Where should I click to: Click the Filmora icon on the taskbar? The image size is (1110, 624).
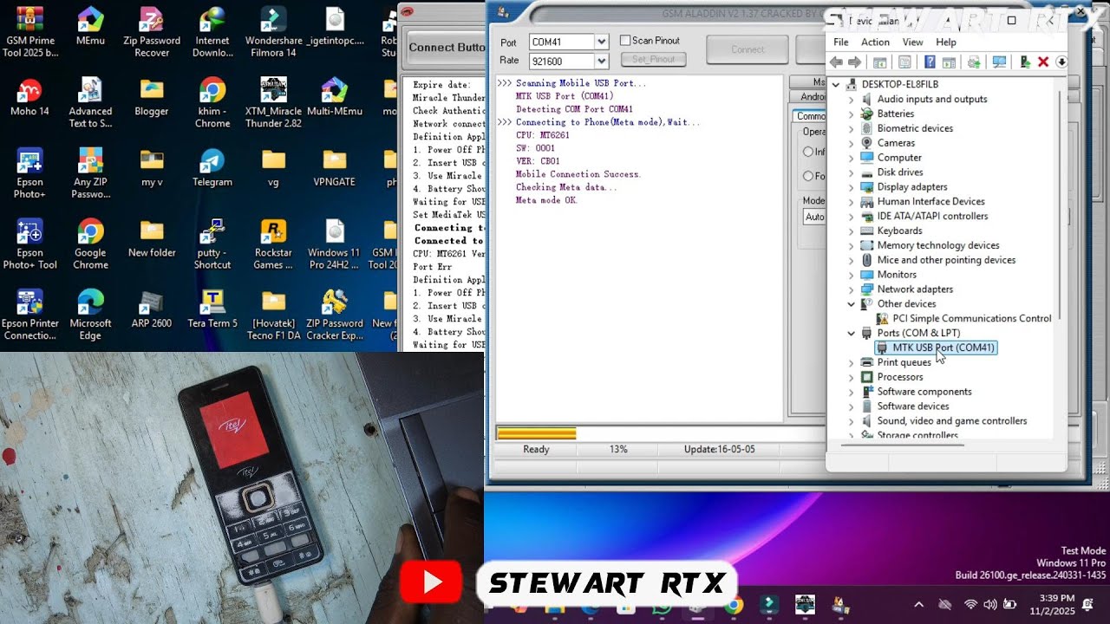[769, 606]
